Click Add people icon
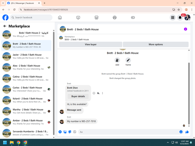 [x=117, y=60]
